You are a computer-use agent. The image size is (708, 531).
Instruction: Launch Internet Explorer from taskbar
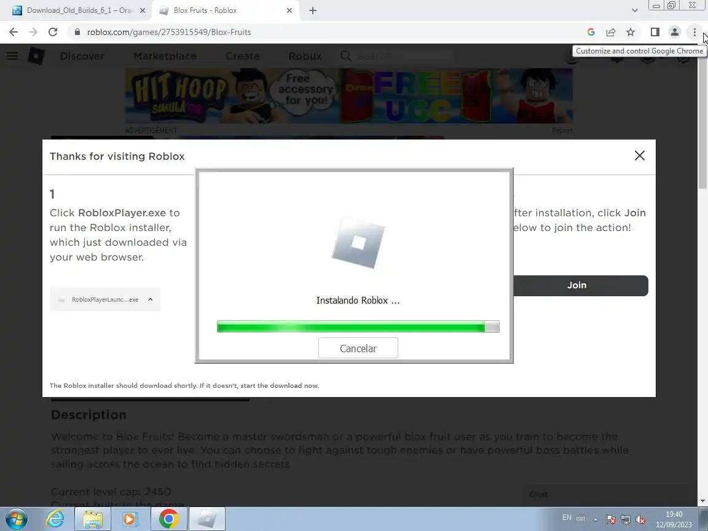click(55, 519)
